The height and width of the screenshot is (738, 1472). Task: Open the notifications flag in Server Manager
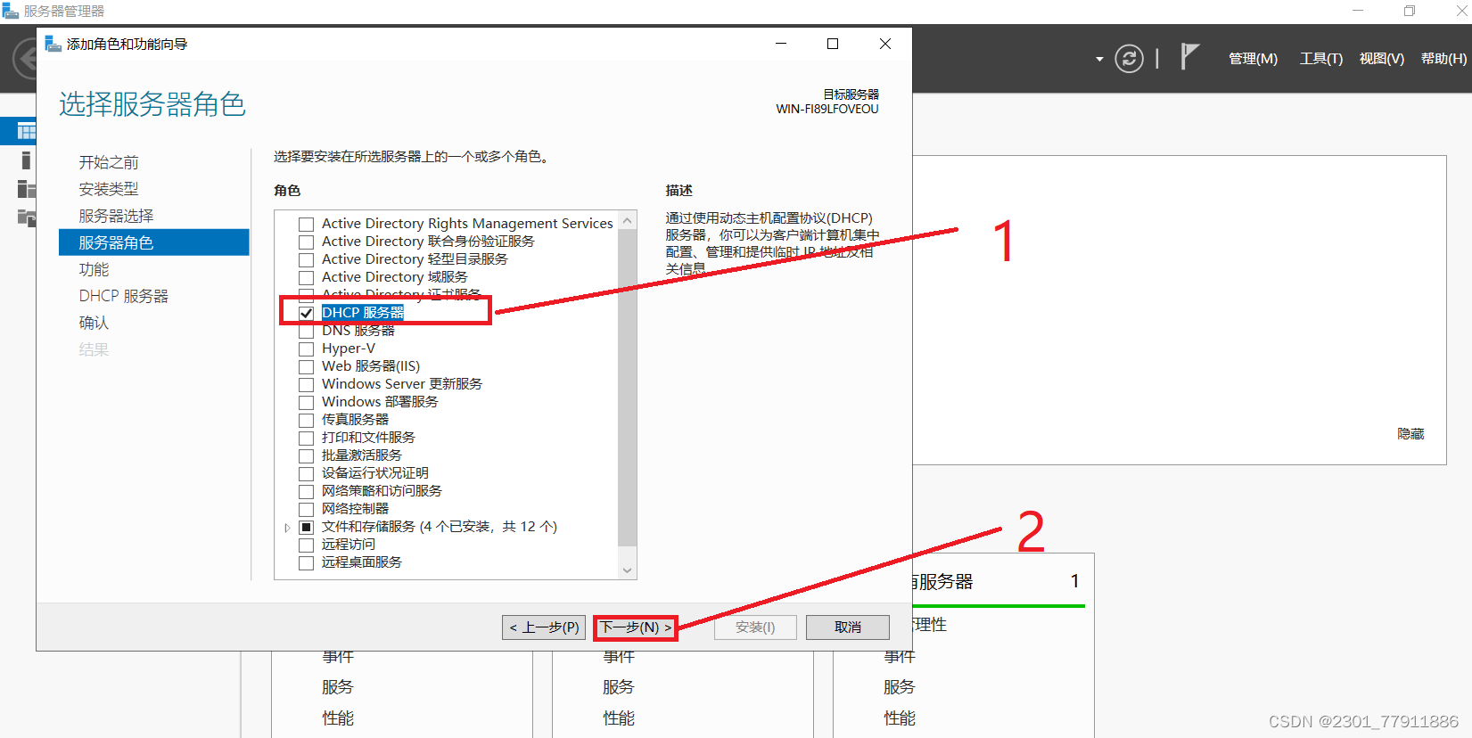pyautogui.click(x=1189, y=57)
